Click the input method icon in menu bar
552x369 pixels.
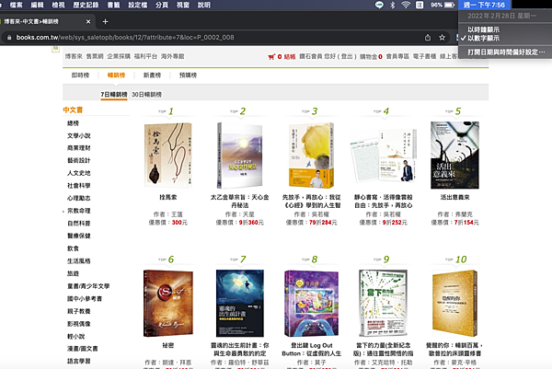pos(420,5)
